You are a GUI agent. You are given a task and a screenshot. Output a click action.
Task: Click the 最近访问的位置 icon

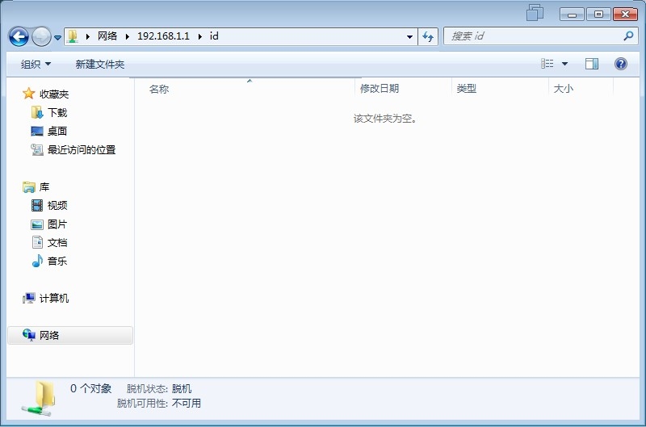tap(36, 150)
